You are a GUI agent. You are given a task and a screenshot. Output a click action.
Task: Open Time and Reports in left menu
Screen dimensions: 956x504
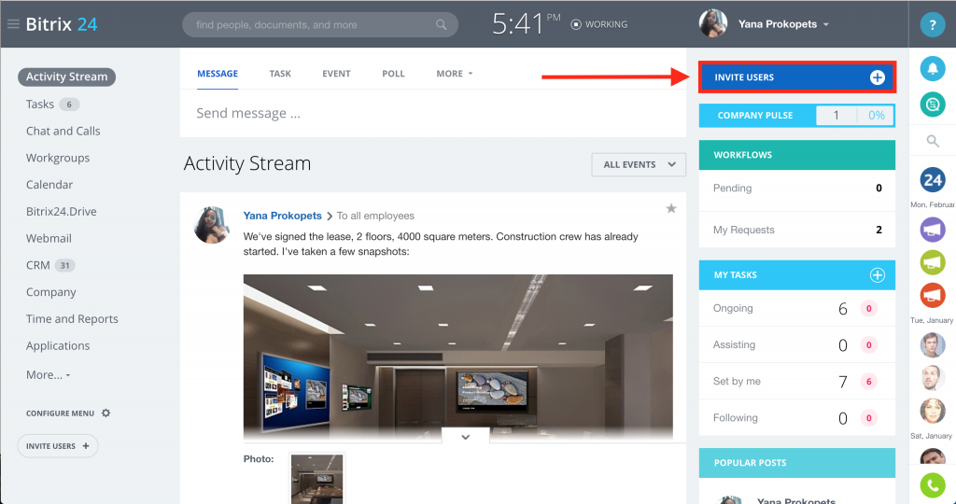pyautogui.click(x=72, y=318)
